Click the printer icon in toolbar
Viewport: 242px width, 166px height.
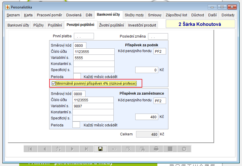coord(156,149)
